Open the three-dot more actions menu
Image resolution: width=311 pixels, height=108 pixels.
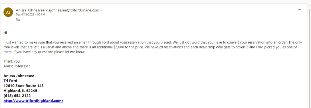click(x=300, y=9)
